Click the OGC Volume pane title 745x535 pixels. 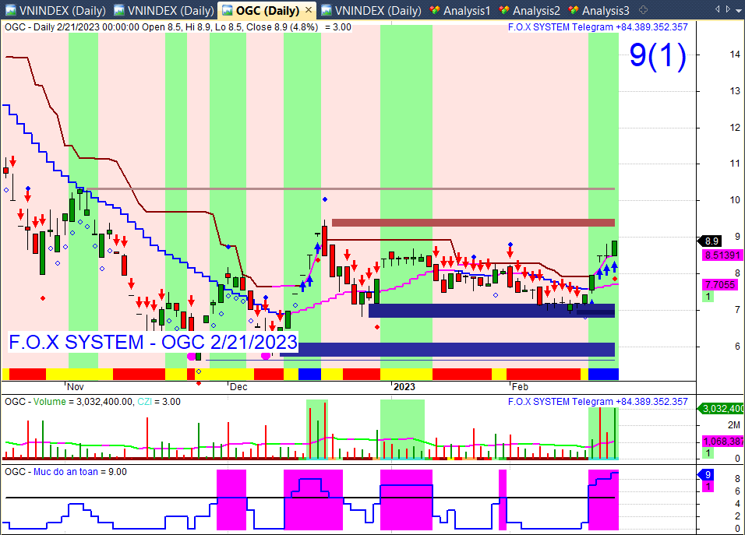tap(93, 402)
